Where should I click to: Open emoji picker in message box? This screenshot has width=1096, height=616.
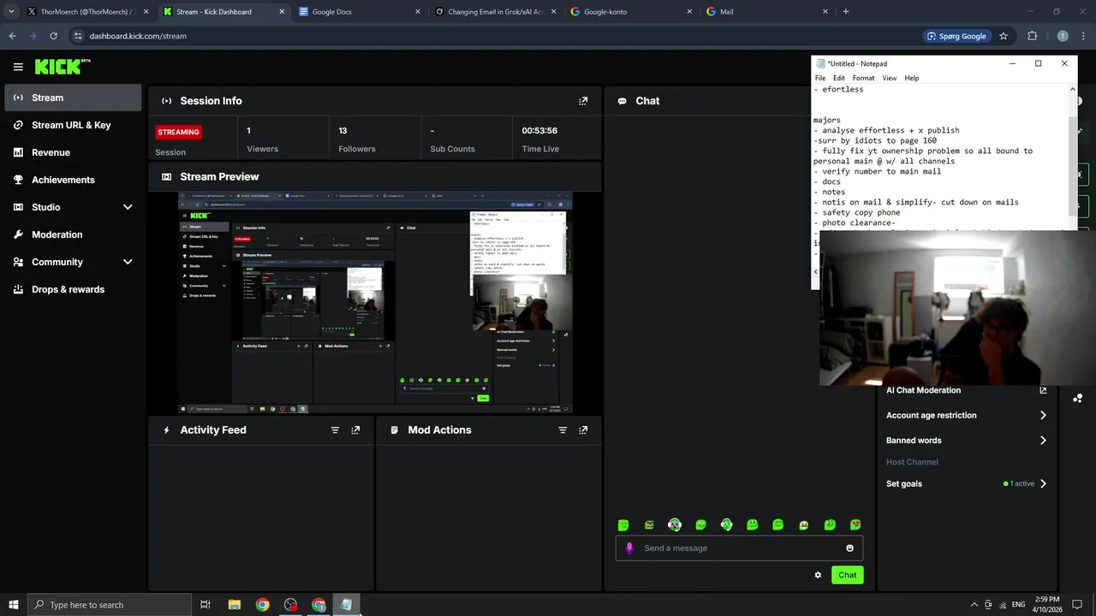tap(849, 548)
